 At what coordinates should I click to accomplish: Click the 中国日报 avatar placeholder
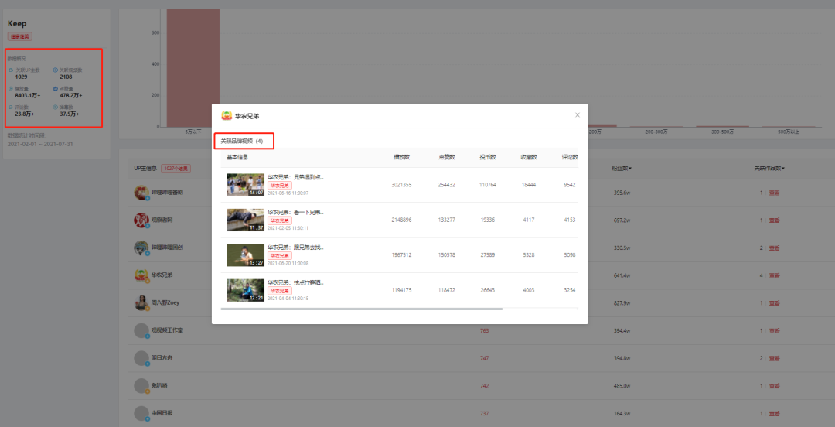(x=141, y=413)
